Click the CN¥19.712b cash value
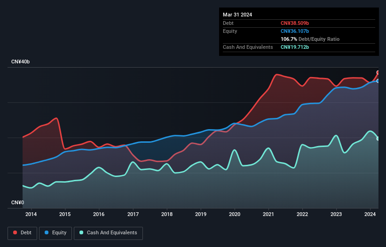This screenshot has width=386, height=247. click(x=295, y=47)
